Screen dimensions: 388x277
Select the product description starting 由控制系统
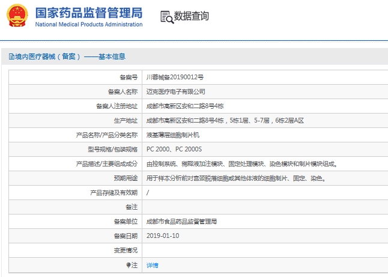click(x=242, y=164)
